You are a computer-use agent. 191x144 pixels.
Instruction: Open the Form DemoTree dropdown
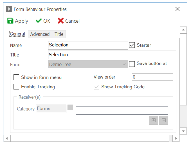click(88, 64)
